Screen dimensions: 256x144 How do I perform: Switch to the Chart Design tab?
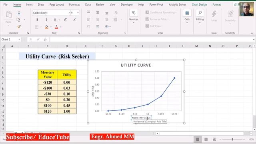pos(199,4)
